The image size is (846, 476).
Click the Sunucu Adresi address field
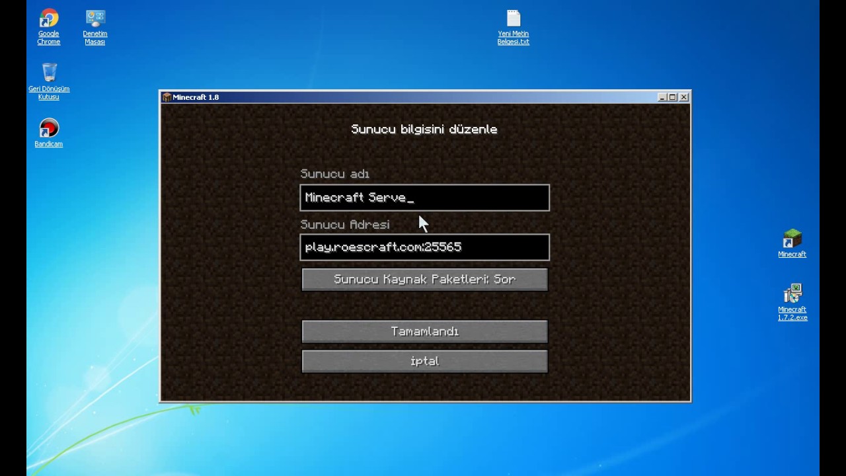[x=424, y=247]
